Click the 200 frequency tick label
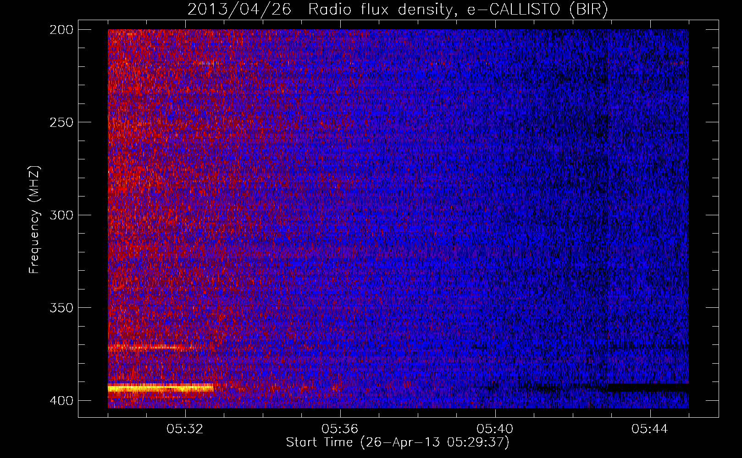 [x=61, y=30]
